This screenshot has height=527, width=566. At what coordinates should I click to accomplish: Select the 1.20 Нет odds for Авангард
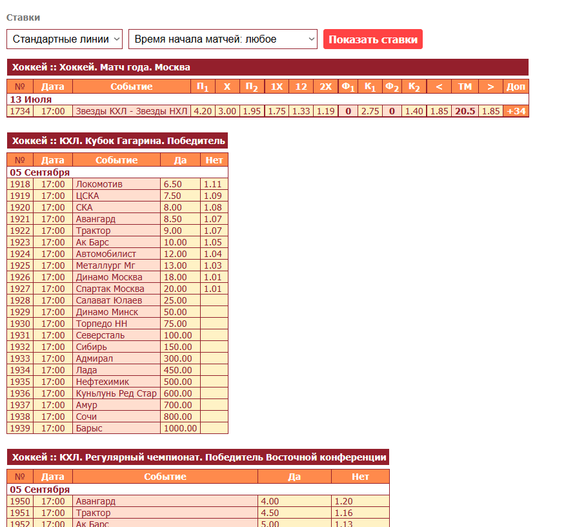coord(360,501)
